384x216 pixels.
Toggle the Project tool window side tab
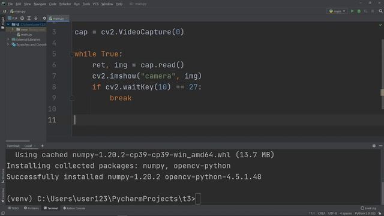tap(2, 23)
